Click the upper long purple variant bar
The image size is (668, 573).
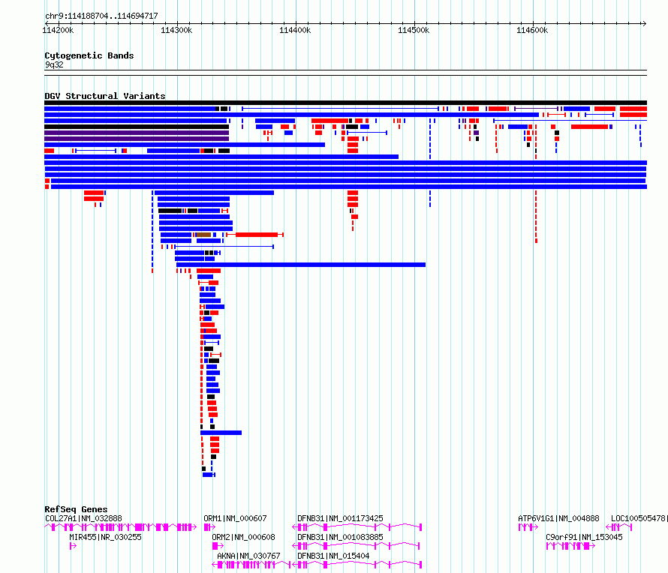[x=137, y=133]
